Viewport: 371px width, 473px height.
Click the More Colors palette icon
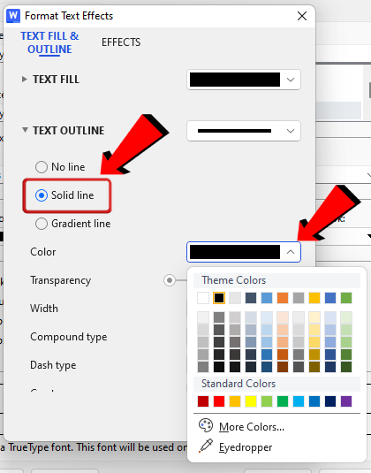click(206, 425)
